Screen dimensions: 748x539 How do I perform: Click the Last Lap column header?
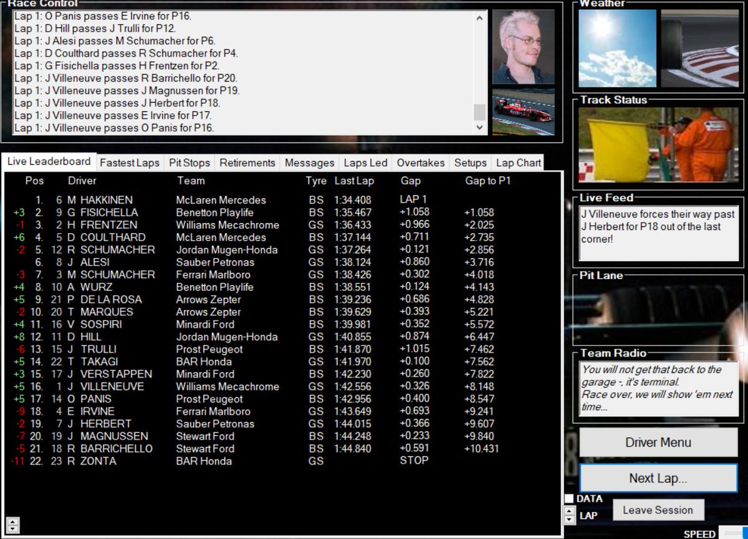pos(354,181)
